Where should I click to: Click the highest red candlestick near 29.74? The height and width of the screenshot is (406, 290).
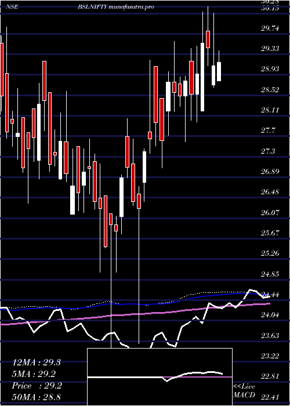tap(208, 39)
